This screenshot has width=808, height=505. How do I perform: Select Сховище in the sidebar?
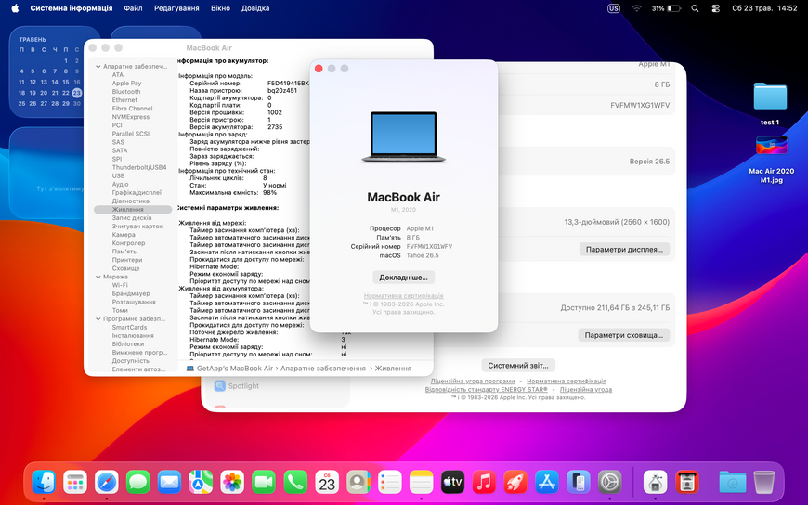(125, 268)
